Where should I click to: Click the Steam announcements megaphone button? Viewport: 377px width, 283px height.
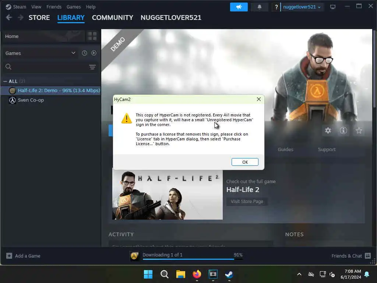239,7
